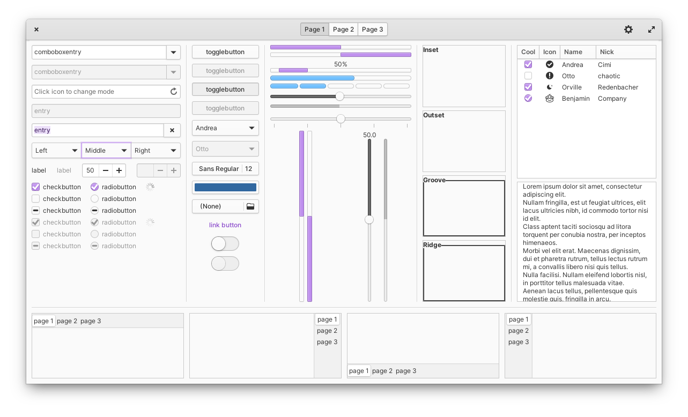Decrease spin value 50 with minus button
The height and width of the screenshot is (417, 688).
(x=106, y=170)
